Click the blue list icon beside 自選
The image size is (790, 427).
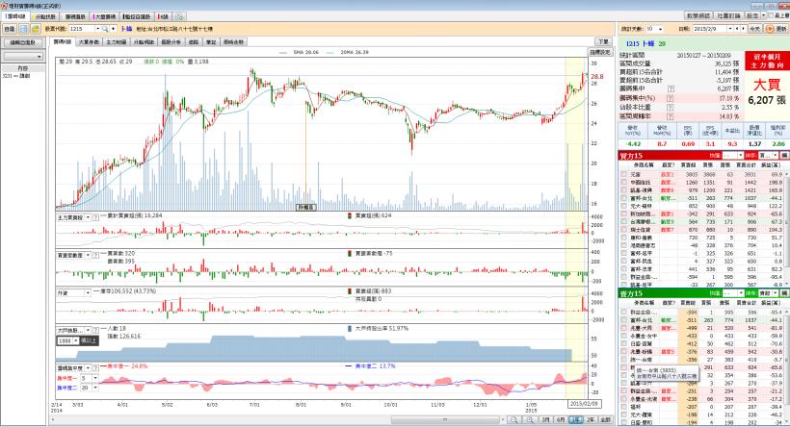click(x=23, y=30)
